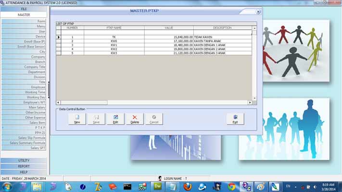The image size is (342, 192).
Task: Open the Title master item
Action: pyautogui.click(x=24, y=82)
